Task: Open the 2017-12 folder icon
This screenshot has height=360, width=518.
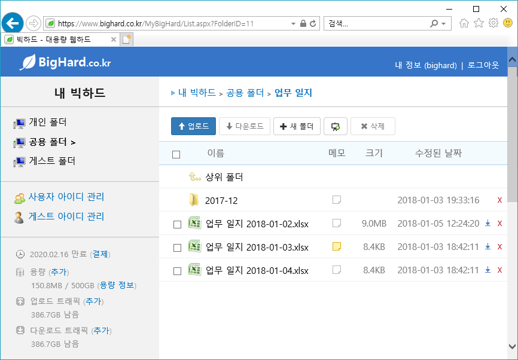Action: (x=194, y=200)
